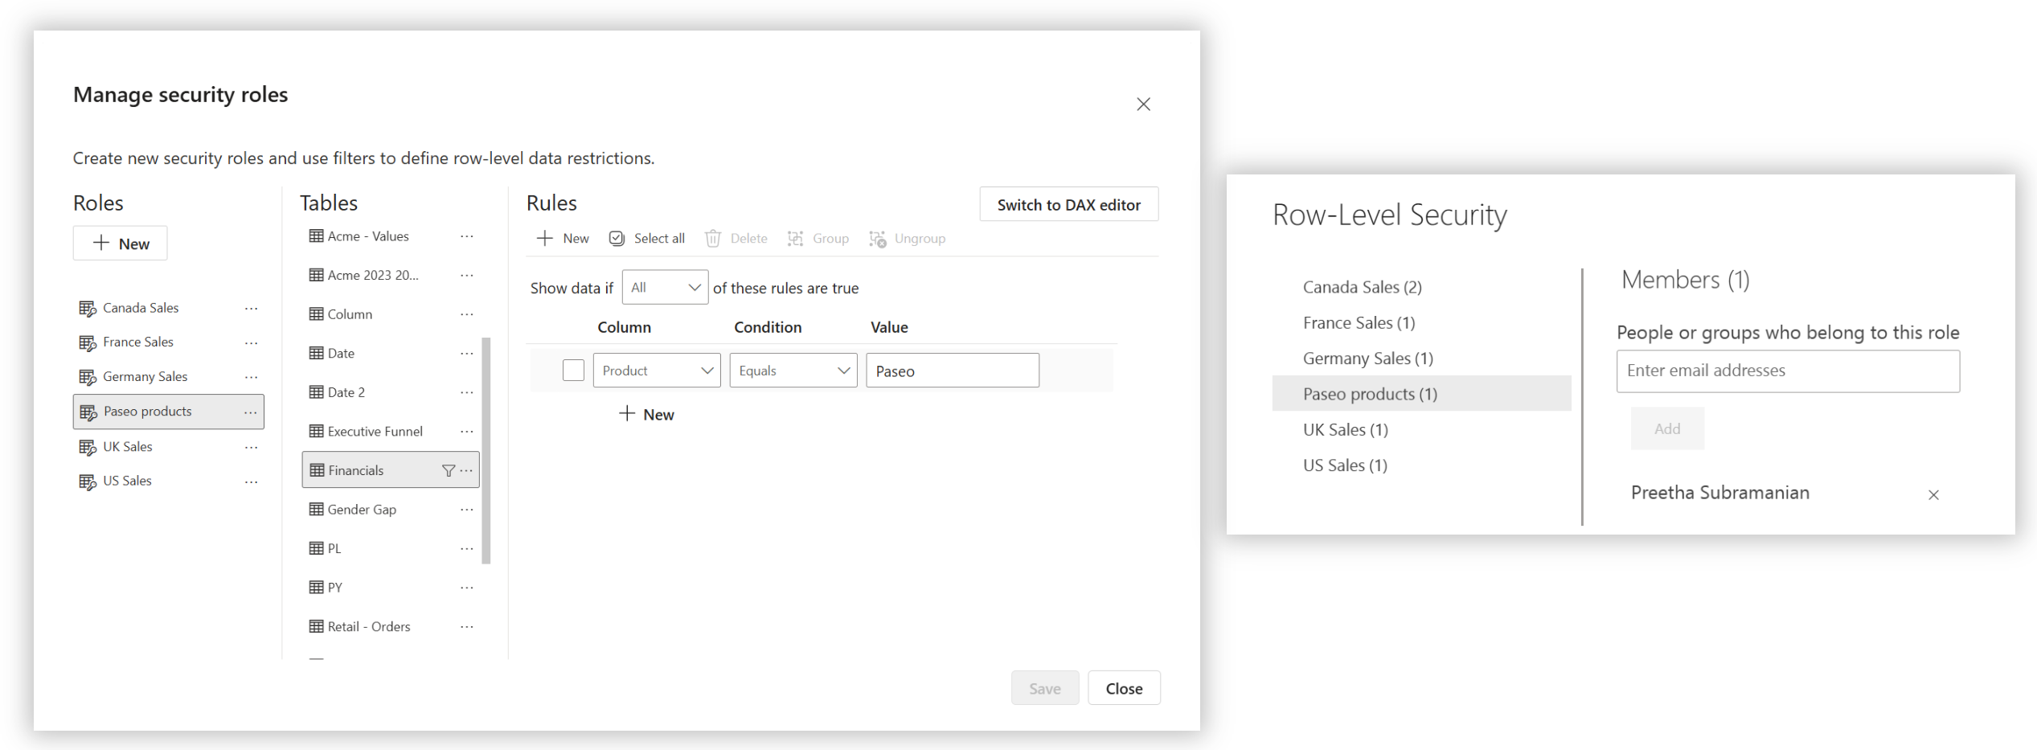Image resolution: width=2037 pixels, height=750 pixels.
Task: Select UK Sales in Row-Level Security list
Action: [x=1345, y=430]
